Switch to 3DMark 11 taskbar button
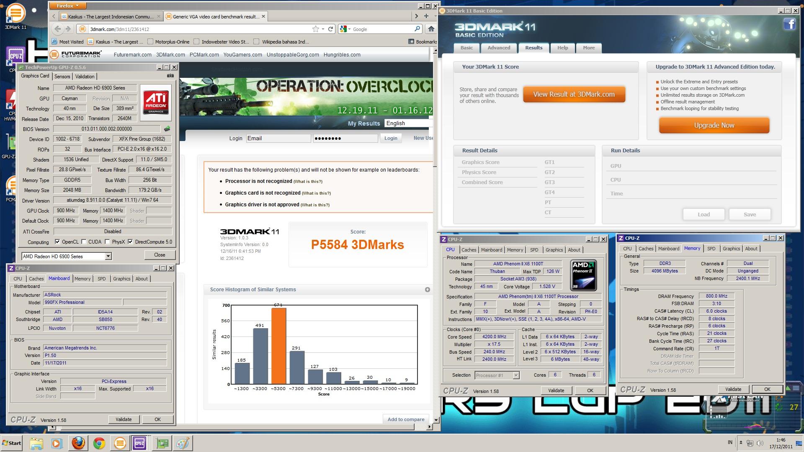 [120, 443]
